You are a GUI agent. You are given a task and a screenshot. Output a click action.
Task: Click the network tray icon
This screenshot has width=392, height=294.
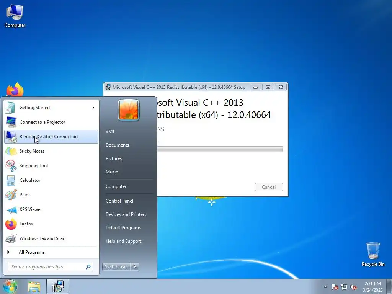tap(344, 287)
